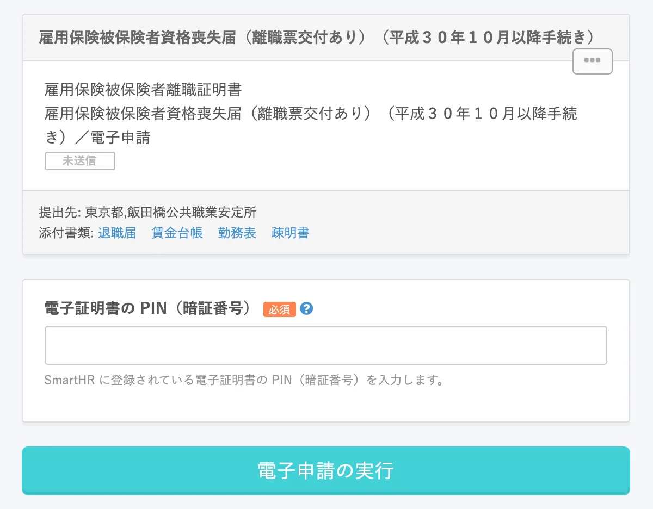This screenshot has height=509, width=653.
Task: Click the 添付書類: label
Action: 66,233
